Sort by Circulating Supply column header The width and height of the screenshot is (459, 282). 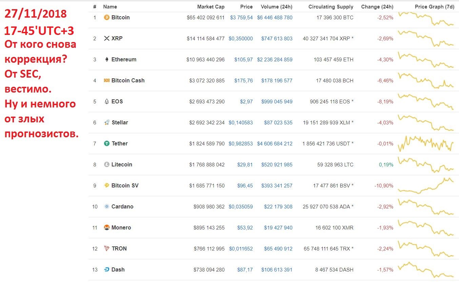click(x=331, y=7)
